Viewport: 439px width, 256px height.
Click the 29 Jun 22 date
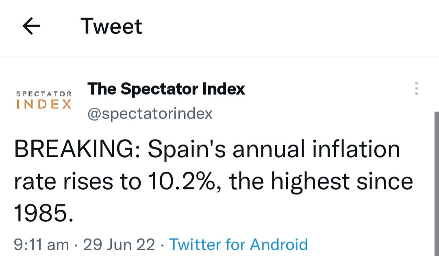point(119,245)
